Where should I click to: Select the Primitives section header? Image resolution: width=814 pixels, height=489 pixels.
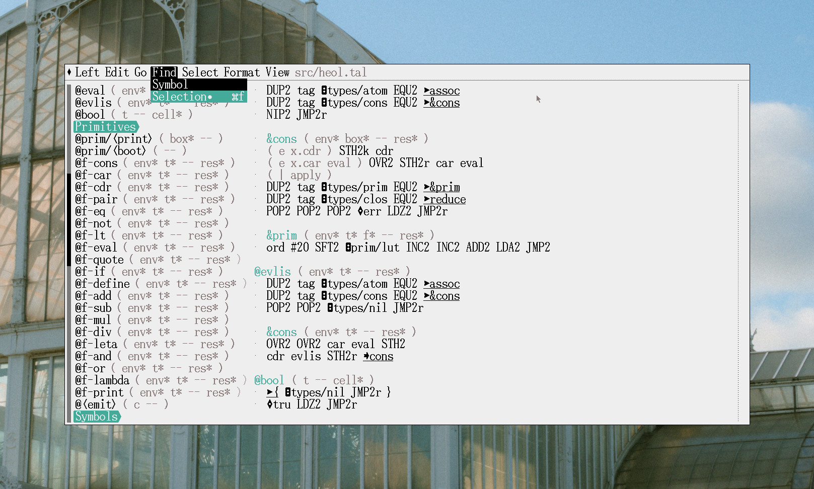pyautogui.click(x=106, y=127)
